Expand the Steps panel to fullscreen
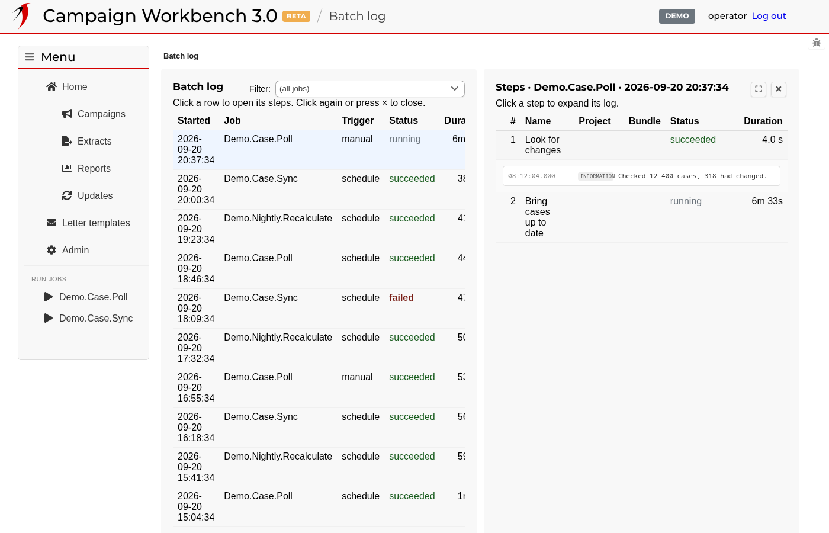This screenshot has height=533, width=829. click(759, 89)
